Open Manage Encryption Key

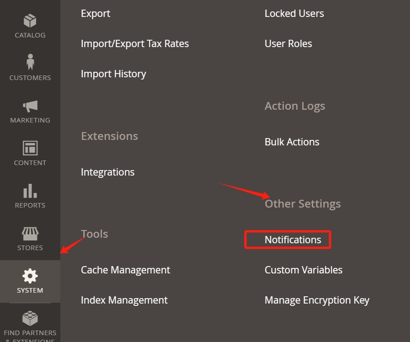(x=317, y=300)
